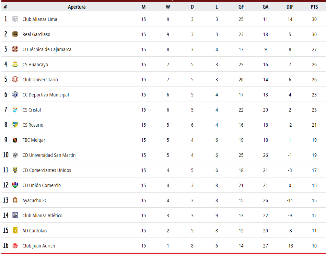Click the AD Cantolao yellow badge
Viewport: 326px width, 254px height.
pos(15,231)
